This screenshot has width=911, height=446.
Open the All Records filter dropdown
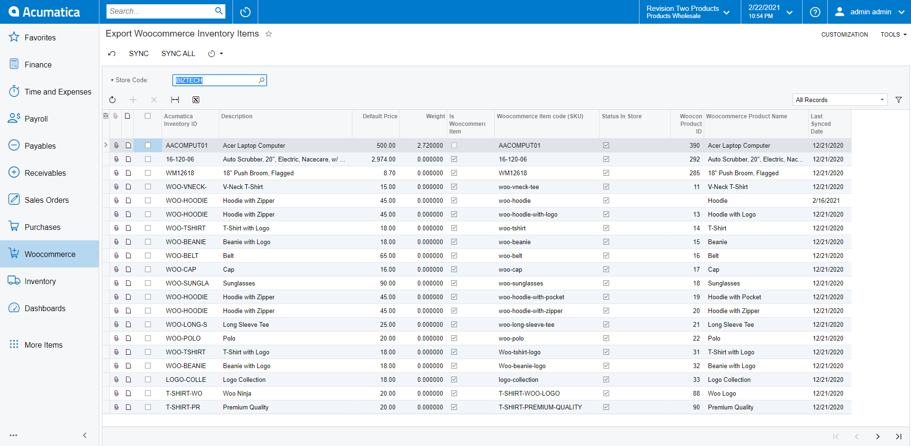point(840,100)
